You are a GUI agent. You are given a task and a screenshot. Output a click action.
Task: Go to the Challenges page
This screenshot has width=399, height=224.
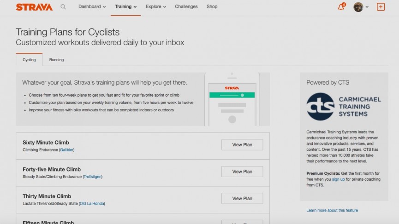tap(186, 6)
